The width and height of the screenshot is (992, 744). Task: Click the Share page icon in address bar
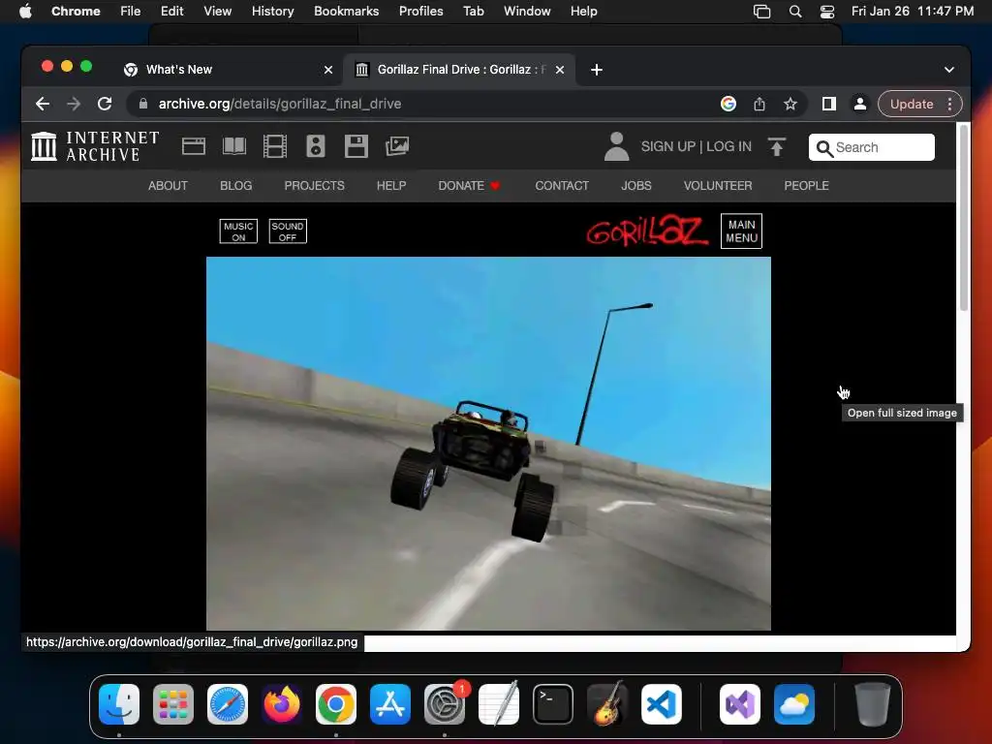(x=759, y=104)
